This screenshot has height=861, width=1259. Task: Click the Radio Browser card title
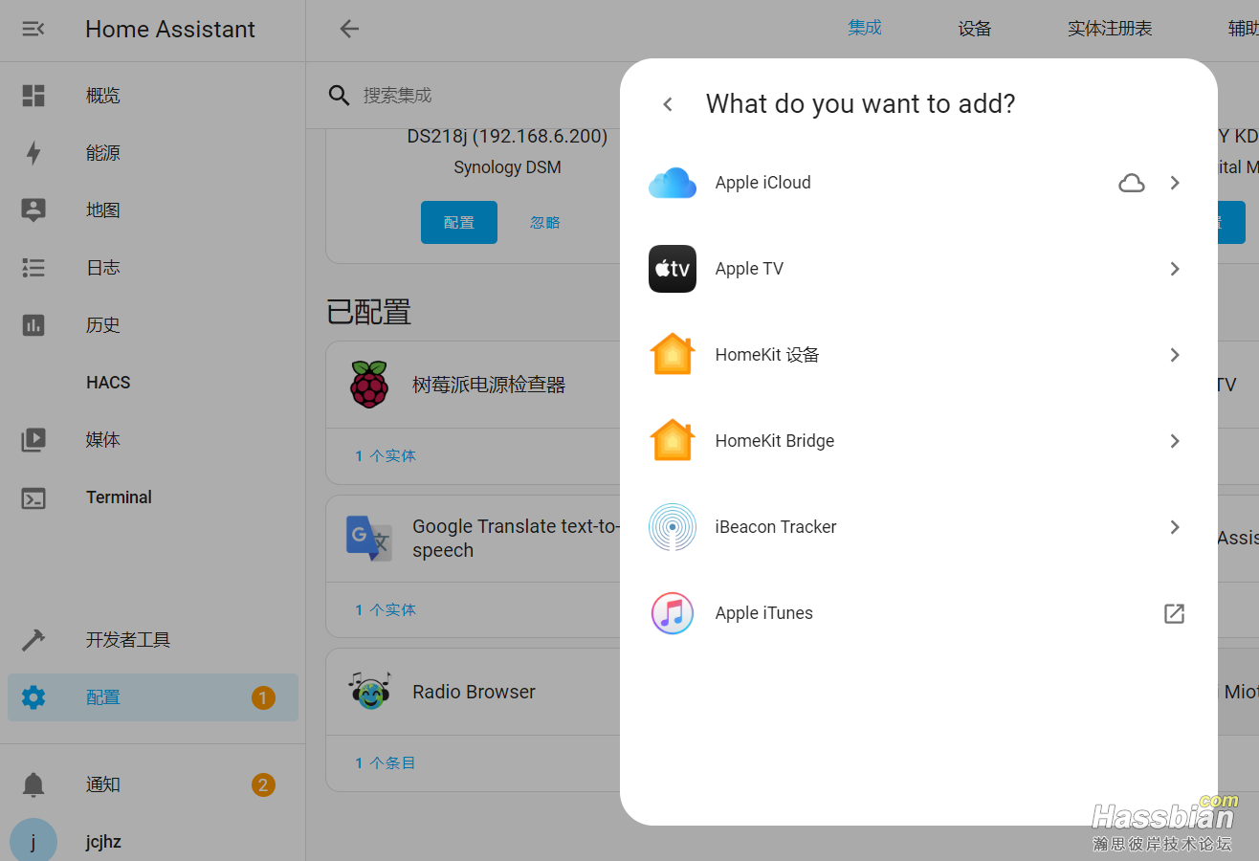click(x=474, y=692)
